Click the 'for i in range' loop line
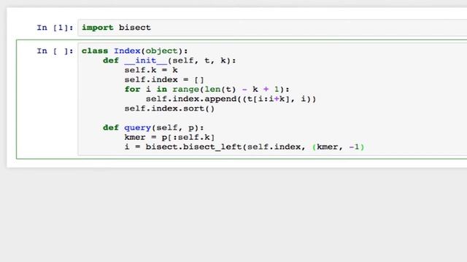The width and height of the screenshot is (467, 262). [x=207, y=90]
